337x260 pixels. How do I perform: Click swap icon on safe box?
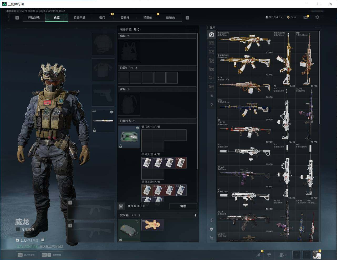[137, 221]
